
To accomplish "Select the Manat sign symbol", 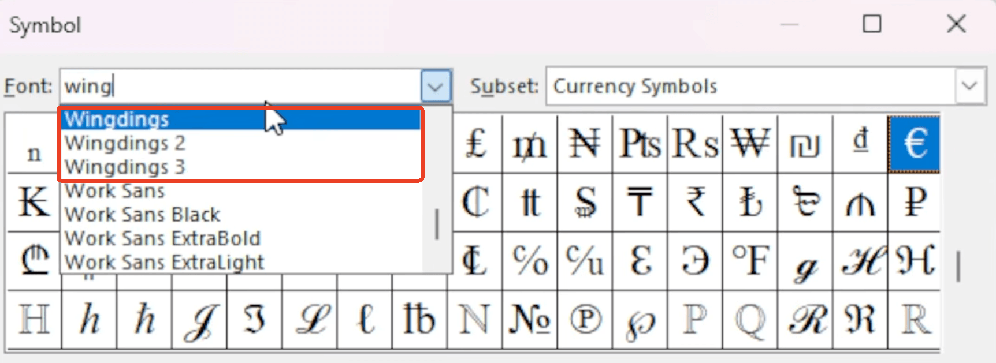I will pos(860,203).
